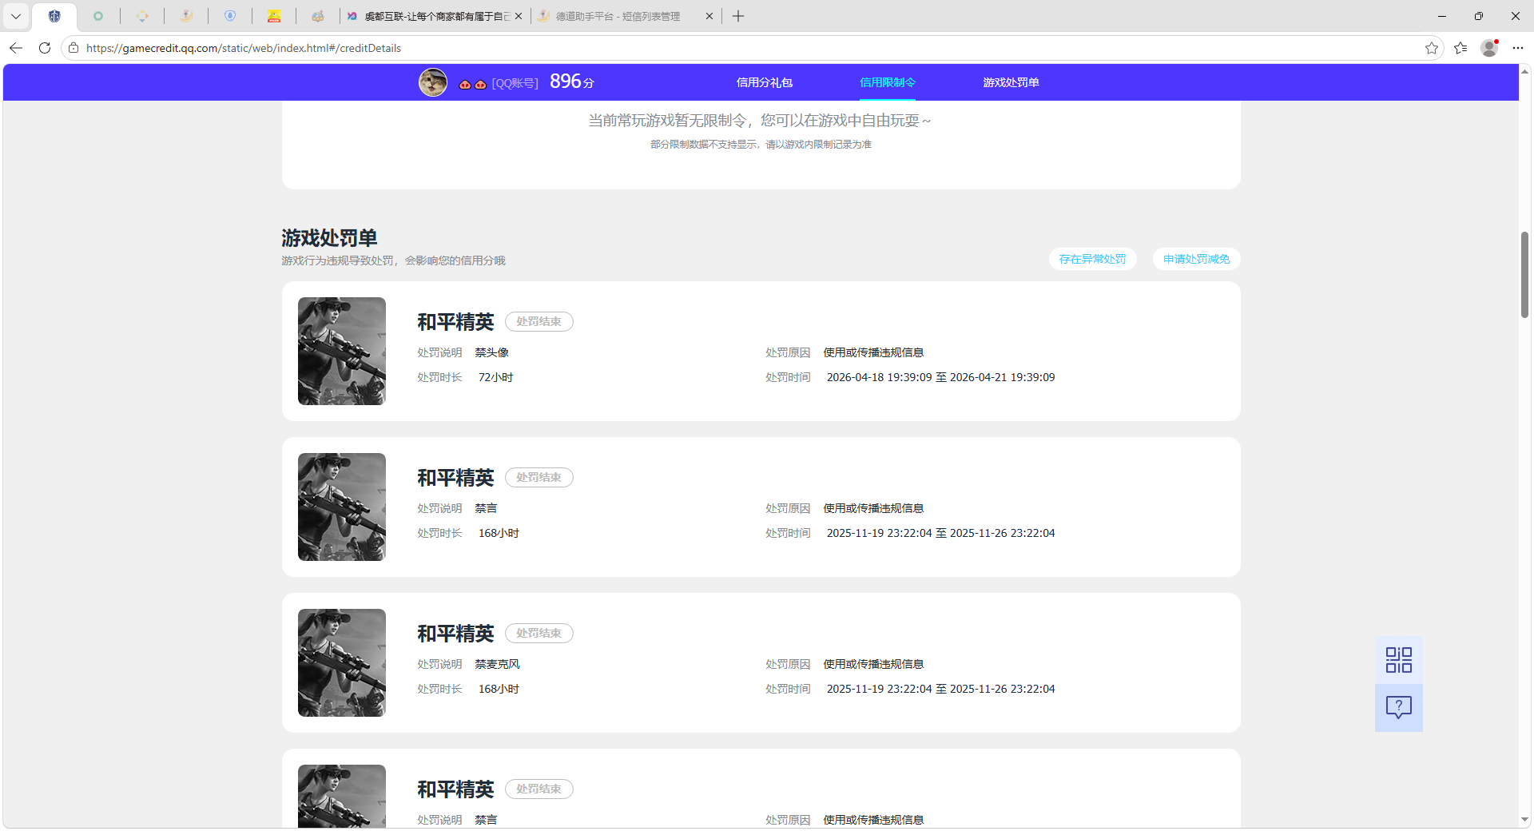
Task: Click the 72小时 penalty duration
Action: click(x=495, y=377)
